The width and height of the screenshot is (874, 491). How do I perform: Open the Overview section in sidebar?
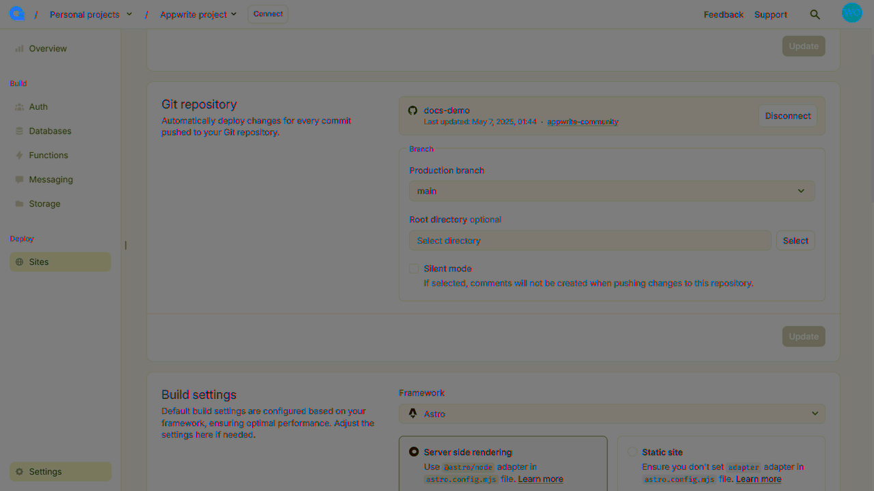point(47,48)
